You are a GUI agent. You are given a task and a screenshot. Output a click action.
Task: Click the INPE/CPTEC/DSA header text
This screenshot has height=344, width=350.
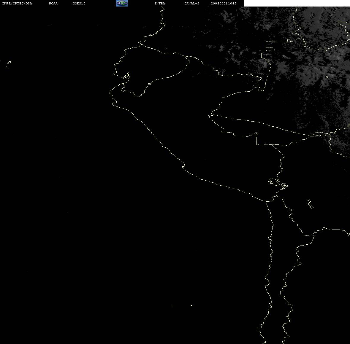17,3
